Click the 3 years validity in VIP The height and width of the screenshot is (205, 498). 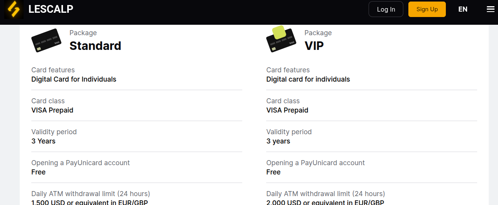[278, 141]
